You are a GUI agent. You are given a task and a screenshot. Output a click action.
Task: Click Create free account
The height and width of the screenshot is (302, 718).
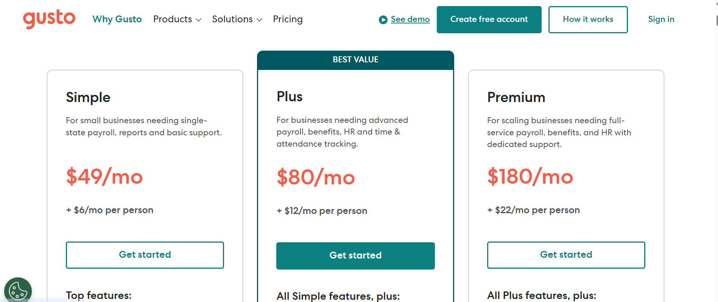coord(489,19)
